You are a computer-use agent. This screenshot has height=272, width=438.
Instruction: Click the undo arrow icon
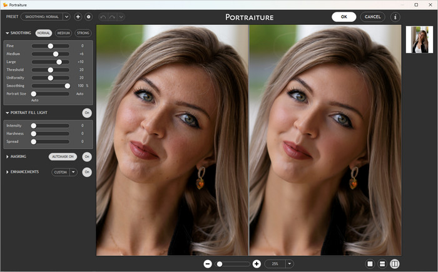103,17
